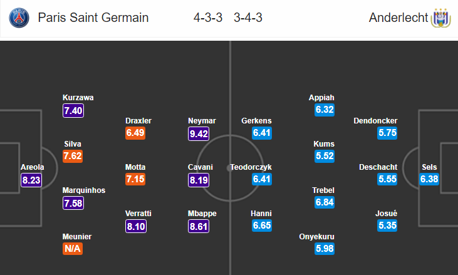Select Areola's 8.23 rating badge

click(x=31, y=180)
